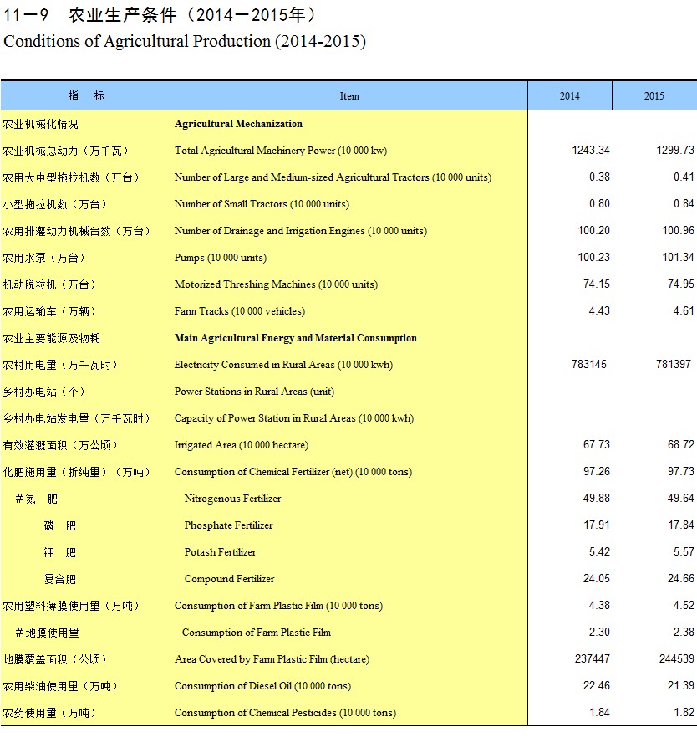Click the Main Agricultural Energy and Material Consumption heading
The height and width of the screenshot is (753, 697).
[x=295, y=338]
